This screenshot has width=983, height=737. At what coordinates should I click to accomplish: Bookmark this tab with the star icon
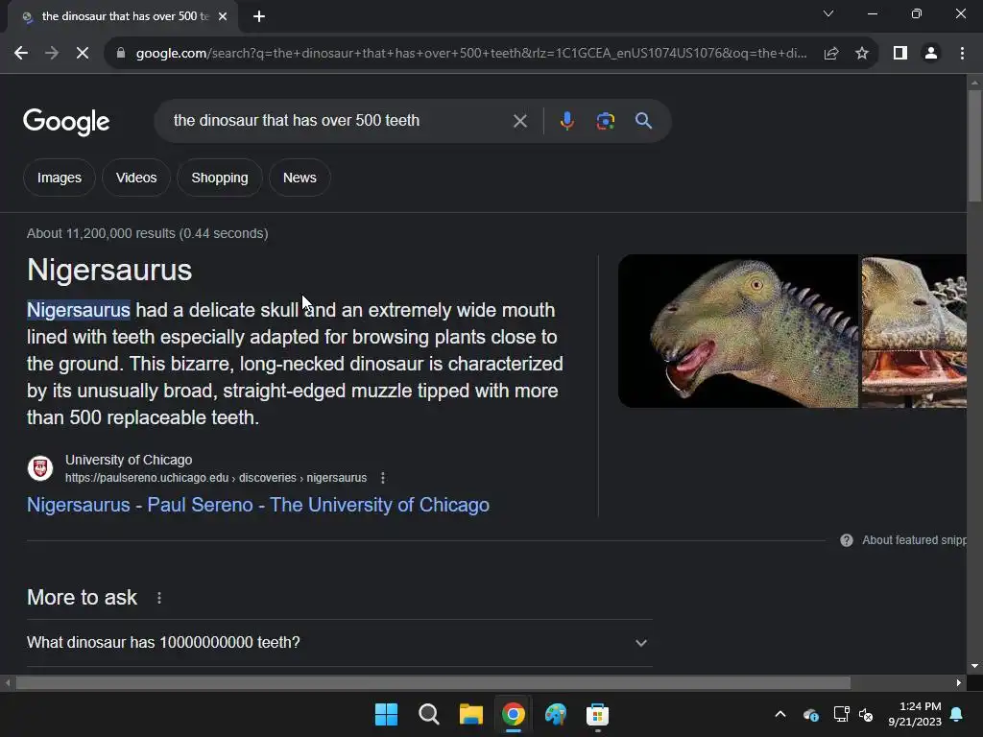pos(862,54)
